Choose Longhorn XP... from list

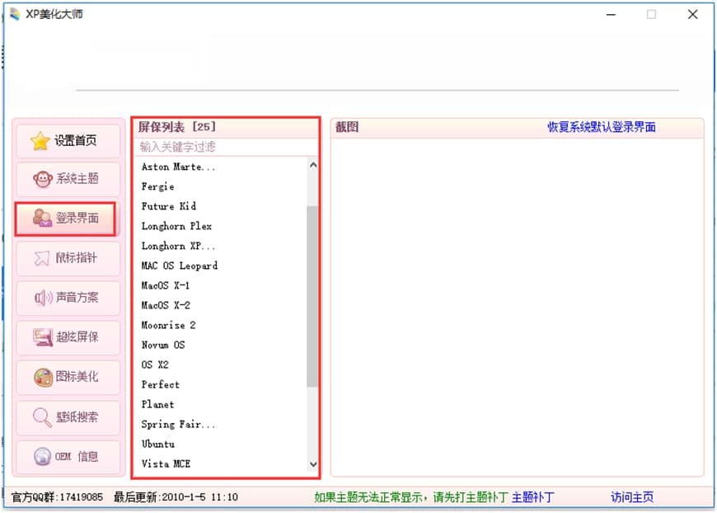tap(178, 247)
